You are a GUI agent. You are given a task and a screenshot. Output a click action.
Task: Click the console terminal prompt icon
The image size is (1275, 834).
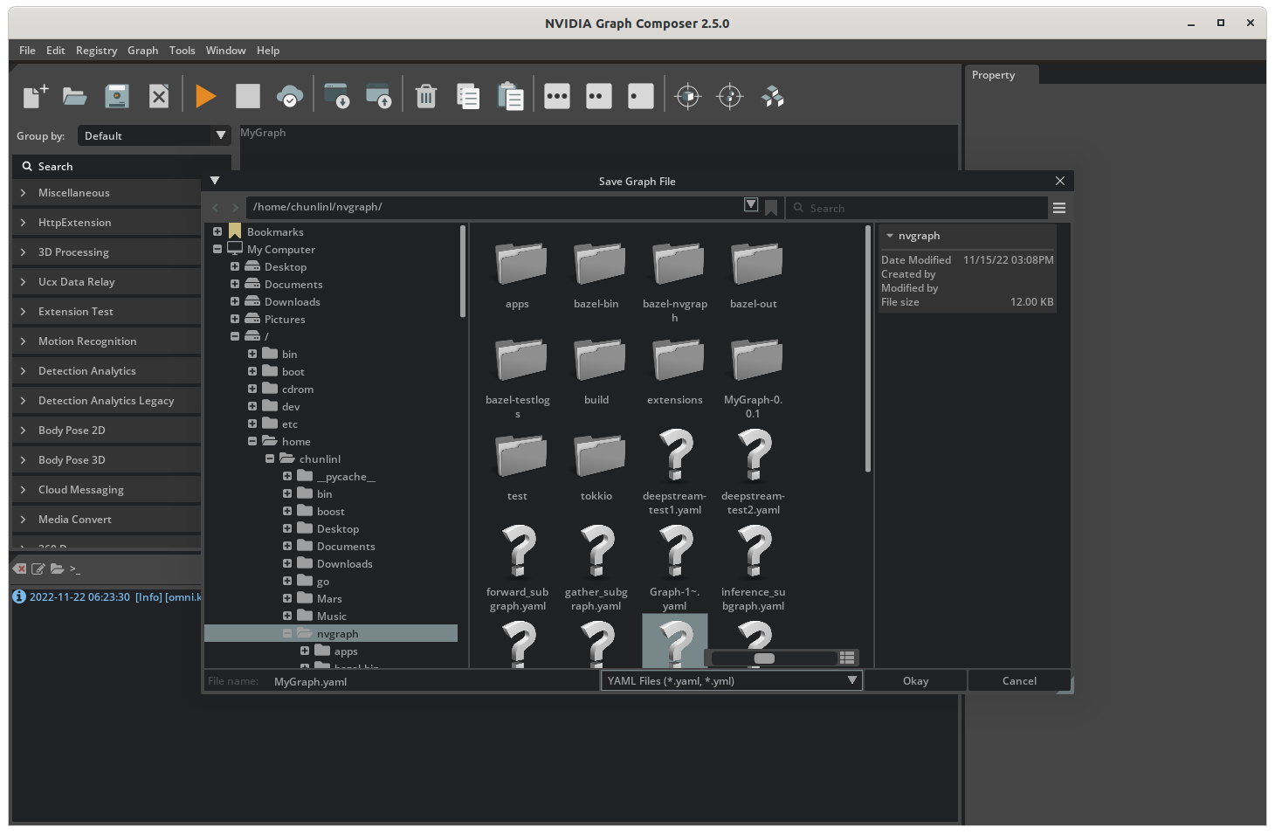(x=75, y=569)
